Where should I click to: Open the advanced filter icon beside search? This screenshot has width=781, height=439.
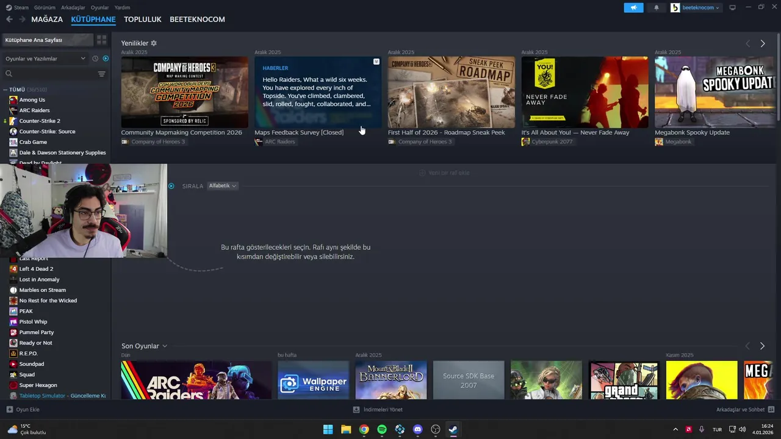[102, 74]
